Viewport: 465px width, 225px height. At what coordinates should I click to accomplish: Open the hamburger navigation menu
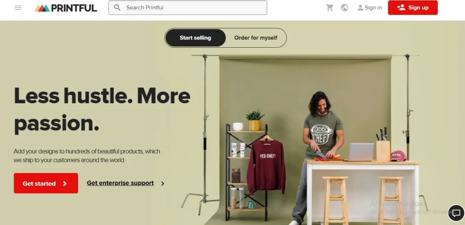coord(18,8)
